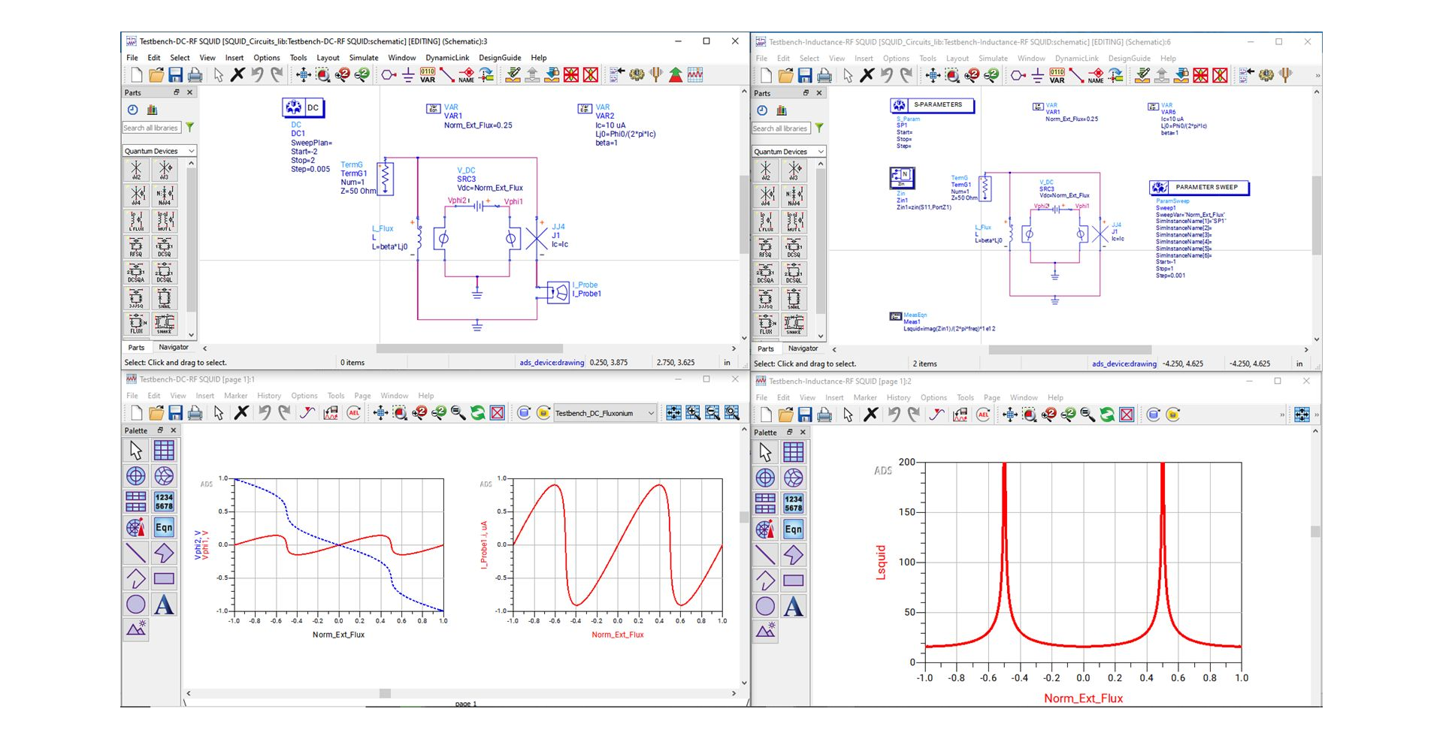Image resolution: width=1443 pixels, height=739 pixels.
Task: Click AEL icon in DC-RF display toolbar
Action: [354, 413]
